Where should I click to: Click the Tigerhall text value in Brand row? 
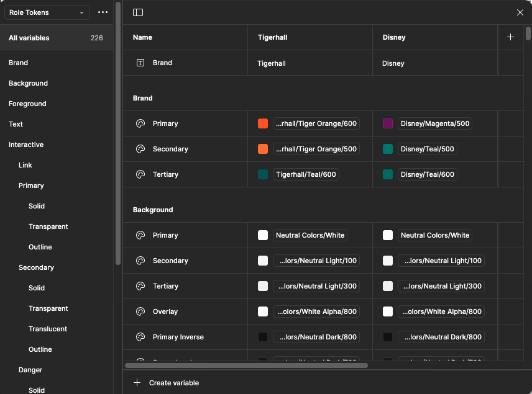point(272,63)
